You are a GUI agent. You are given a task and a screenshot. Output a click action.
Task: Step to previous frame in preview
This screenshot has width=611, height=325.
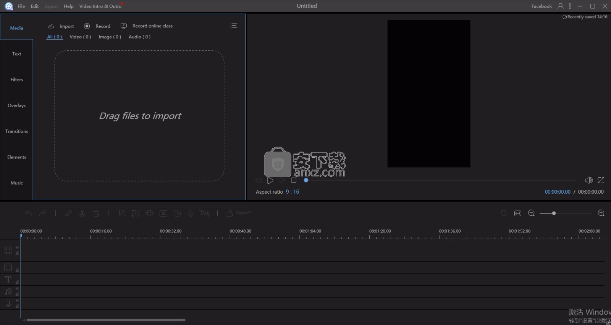259,180
